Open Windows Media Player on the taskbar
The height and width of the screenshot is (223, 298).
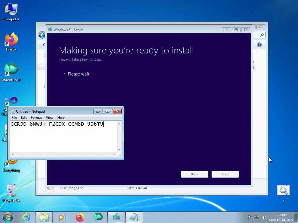[62, 217]
